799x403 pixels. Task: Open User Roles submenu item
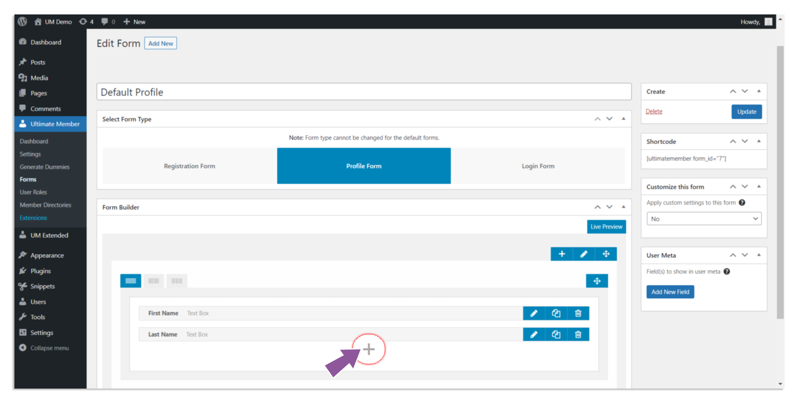pyautogui.click(x=33, y=192)
